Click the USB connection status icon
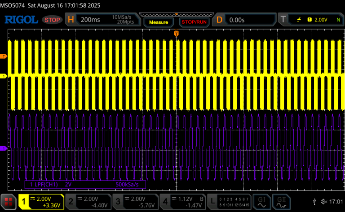 point(314,201)
